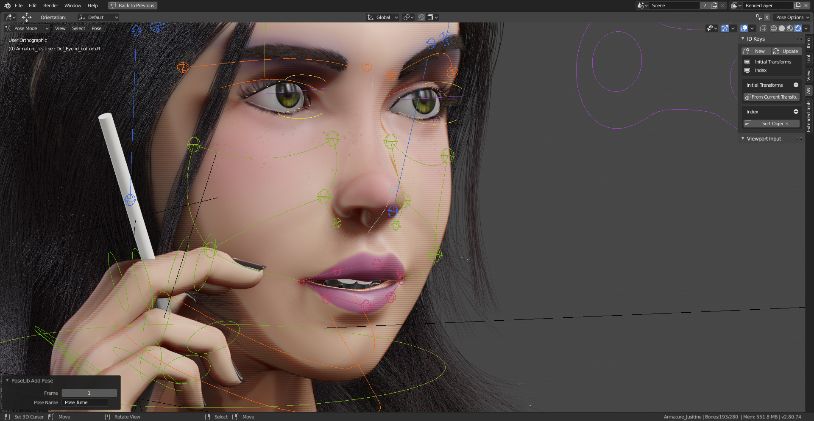
Task: Toggle the snapping magnet icon
Action: coord(421,17)
